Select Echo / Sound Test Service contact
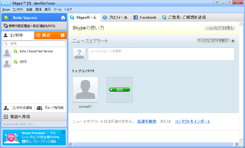The image size is (245, 148). [x=34, y=53]
